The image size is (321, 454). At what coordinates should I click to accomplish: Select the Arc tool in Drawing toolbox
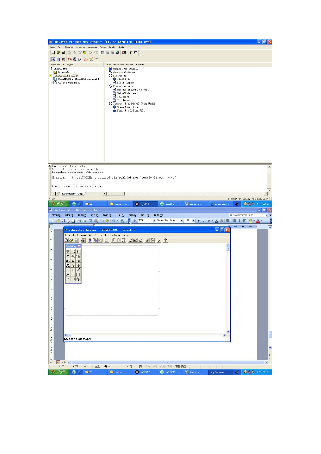tap(68, 279)
